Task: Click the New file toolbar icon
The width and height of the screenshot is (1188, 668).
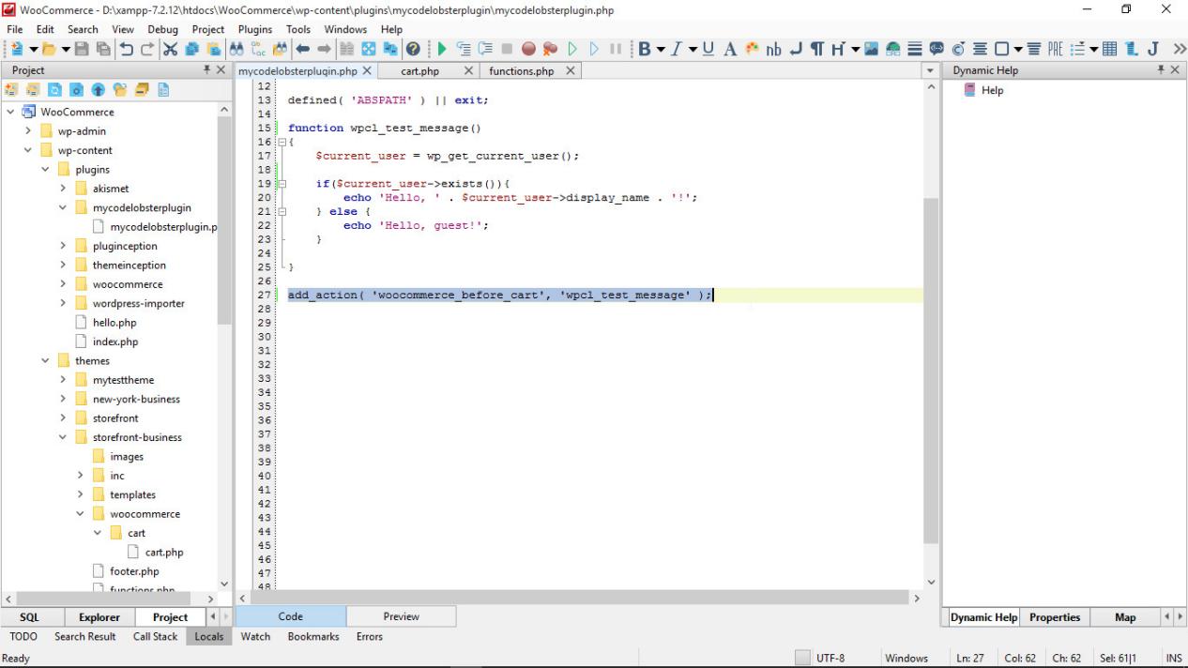Action: pyautogui.click(x=17, y=49)
